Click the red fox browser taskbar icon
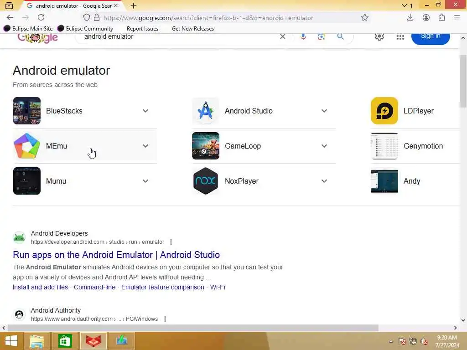The image size is (467, 350). 93,341
